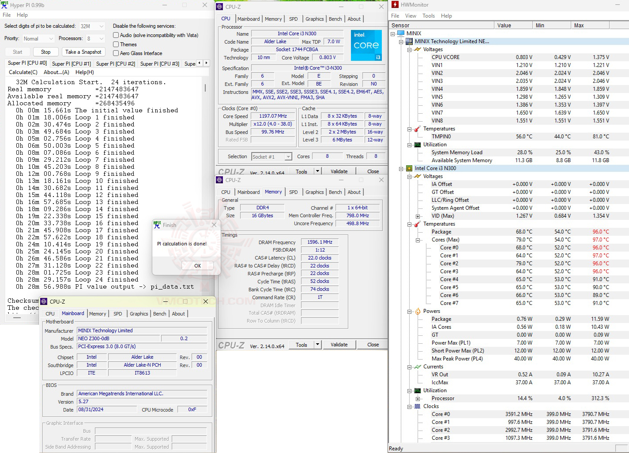Collapse the Intel Core i3 N300 node

point(401,168)
